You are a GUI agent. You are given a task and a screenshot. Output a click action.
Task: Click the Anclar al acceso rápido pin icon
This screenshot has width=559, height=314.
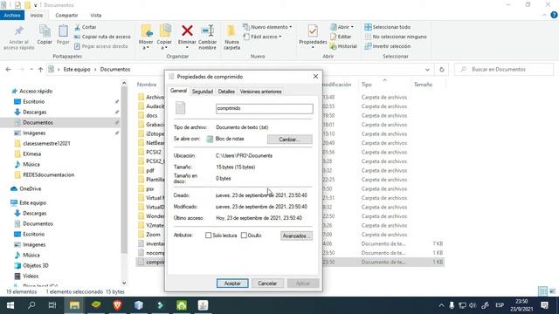[19, 31]
